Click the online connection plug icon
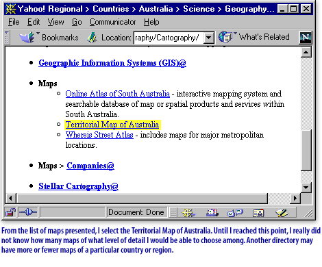Image resolution: width=322 pixels, height=267 pixels. pos(28,212)
